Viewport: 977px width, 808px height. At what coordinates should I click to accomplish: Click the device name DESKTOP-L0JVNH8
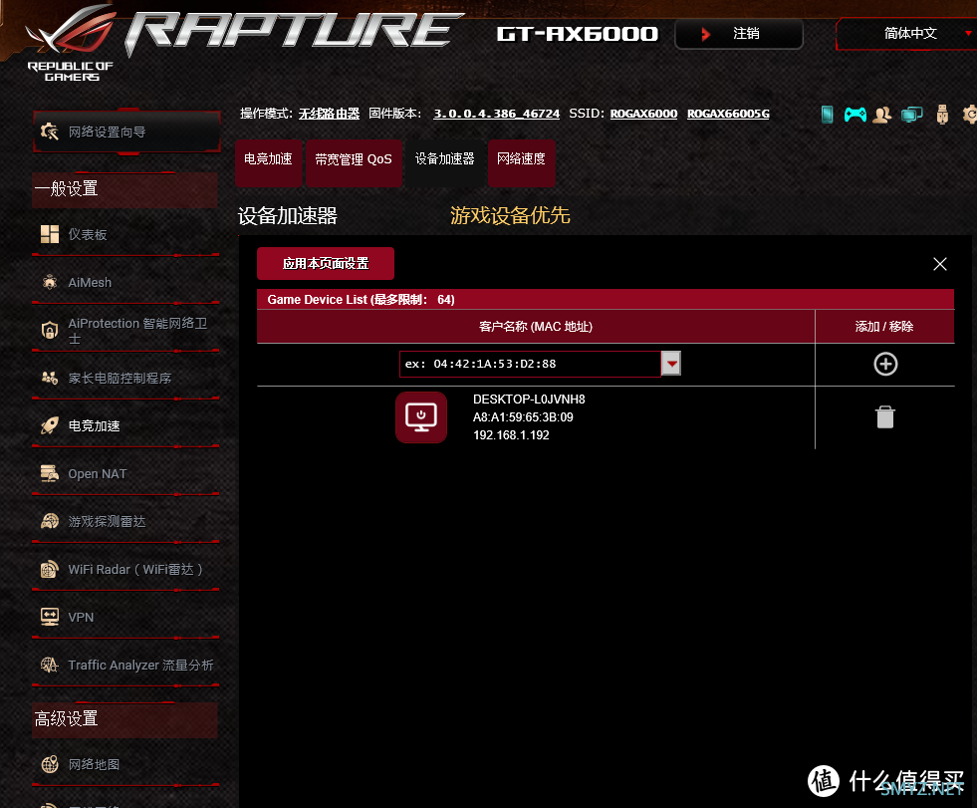529,399
